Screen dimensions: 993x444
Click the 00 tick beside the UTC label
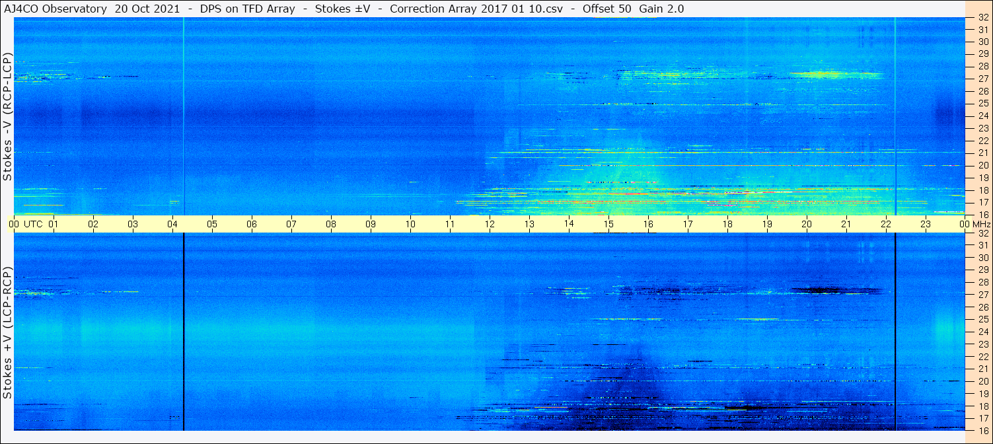point(14,224)
